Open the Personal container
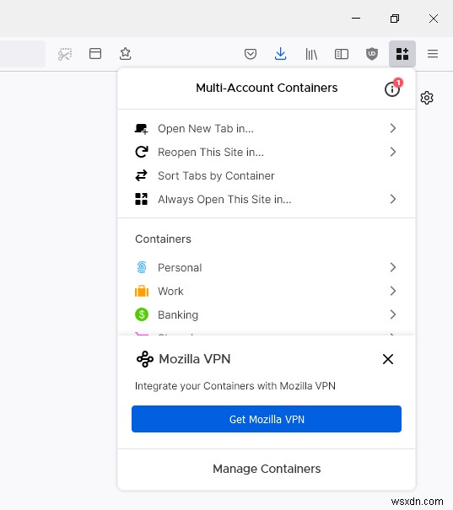The width and height of the screenshot is (453, 510). tap(267, 267)
